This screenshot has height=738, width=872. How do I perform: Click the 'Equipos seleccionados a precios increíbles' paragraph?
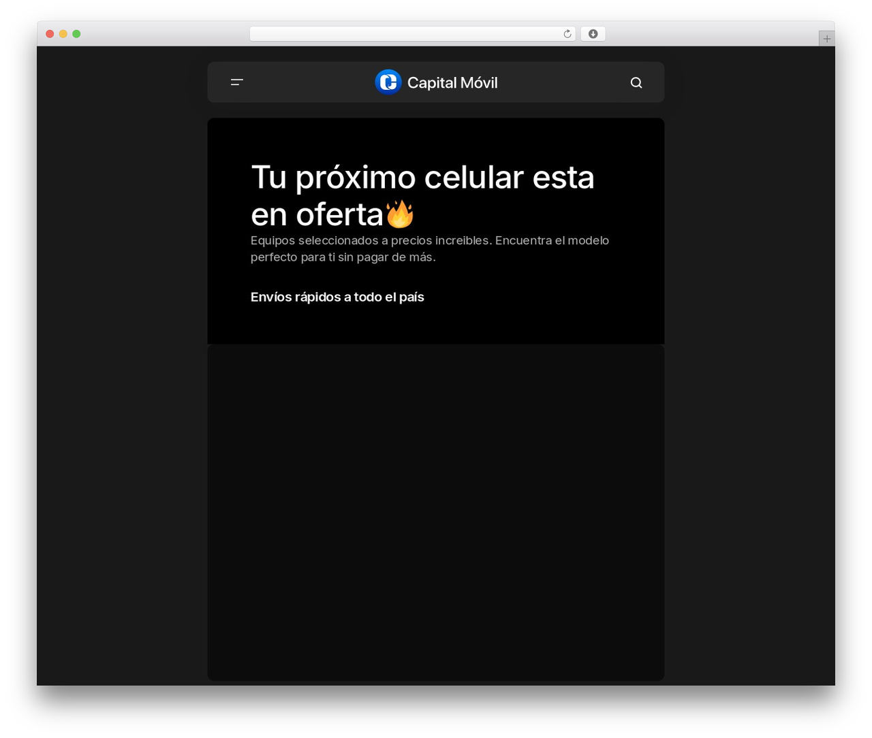pyautogui.click(x=430, y=248)
